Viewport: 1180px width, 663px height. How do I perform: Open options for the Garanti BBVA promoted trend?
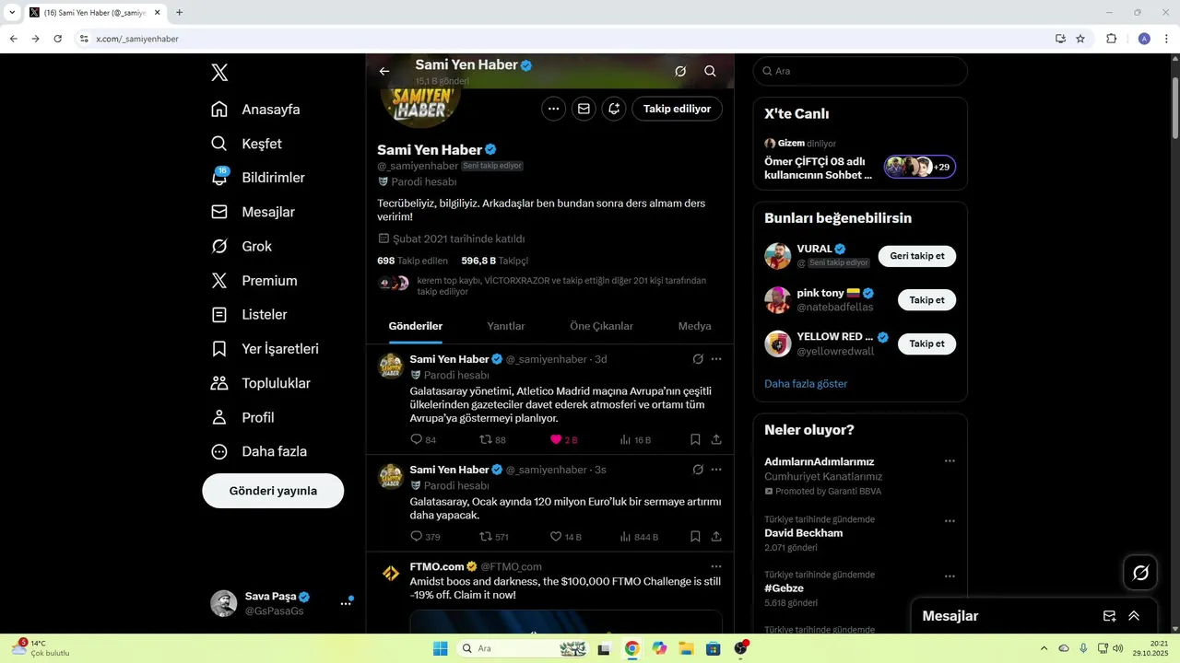pos(950,461)
